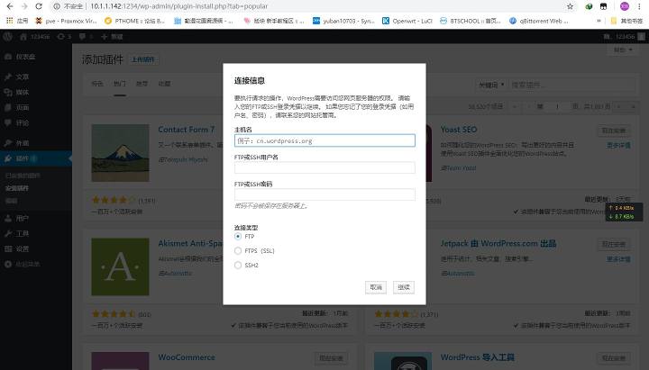
Task: Open the yuban10703 - Syn... bookmark
Action: pos(343,21)
